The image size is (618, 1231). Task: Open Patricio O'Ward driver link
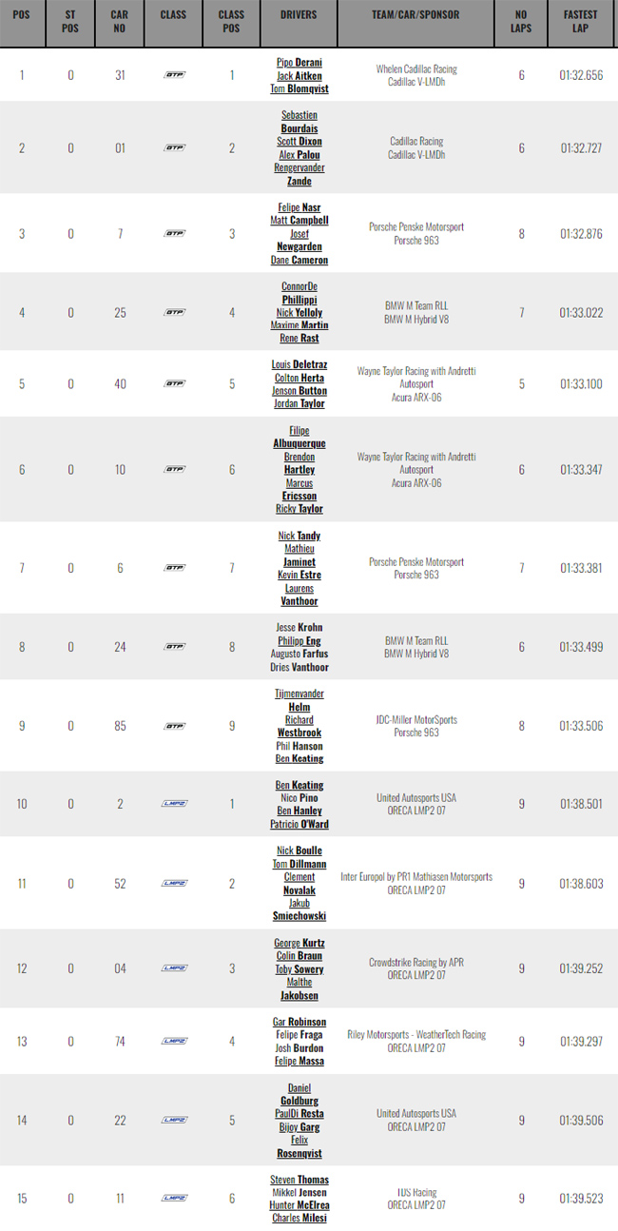point(299,824)
